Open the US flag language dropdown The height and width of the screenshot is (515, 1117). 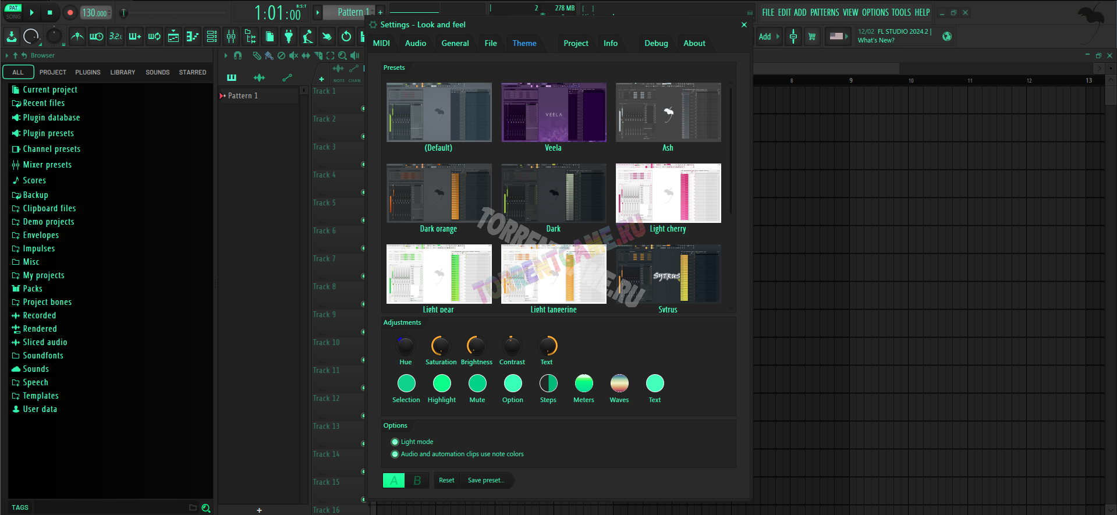point(838,37)
